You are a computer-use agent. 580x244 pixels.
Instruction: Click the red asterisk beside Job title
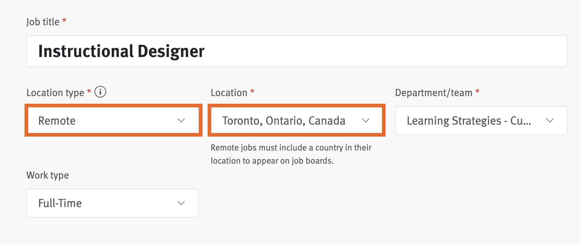pyautogui.click(x=64, y=21)
